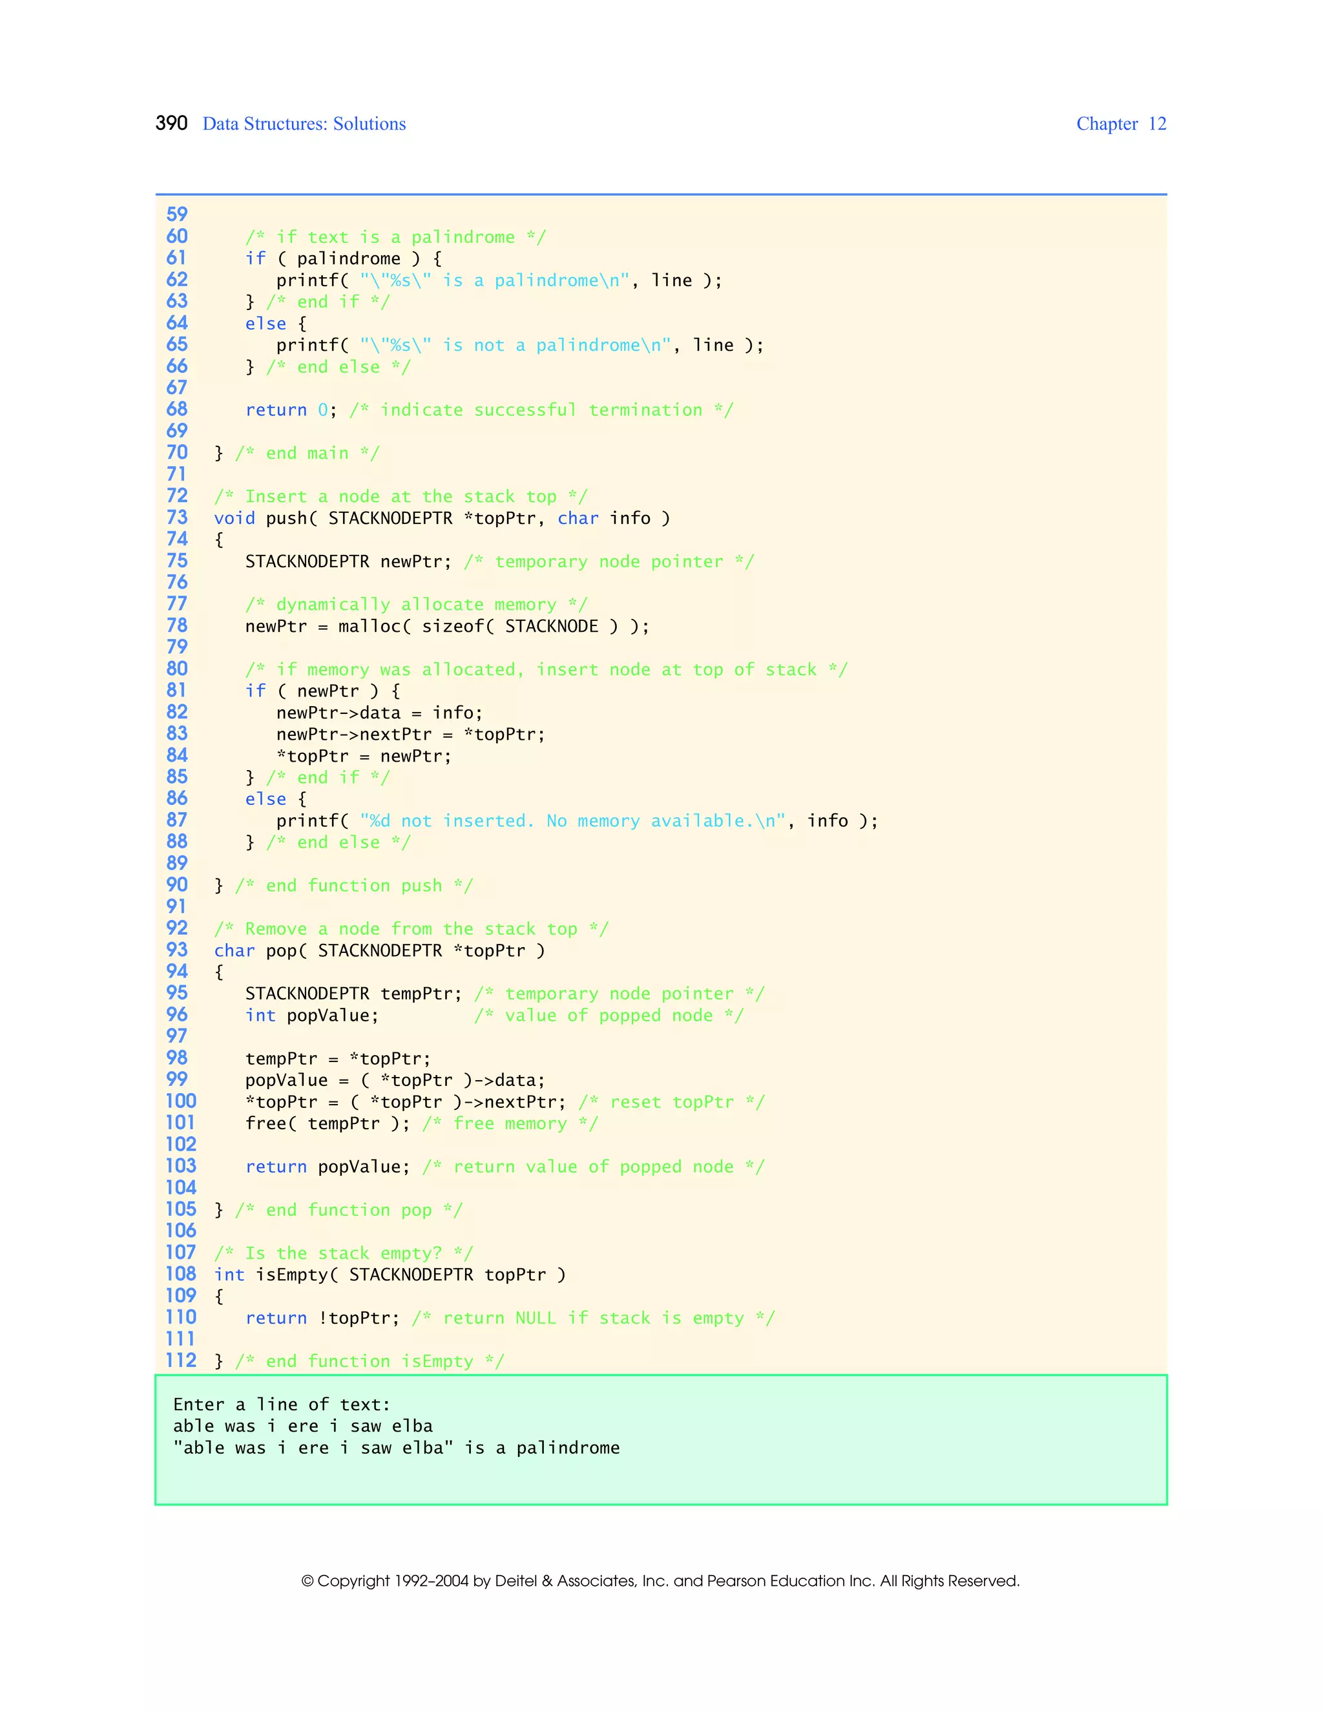This screenshot has height=1712, width=1323.
Task: Click 'return !topPtr;' on line 110
Action: coord(323,1319)
